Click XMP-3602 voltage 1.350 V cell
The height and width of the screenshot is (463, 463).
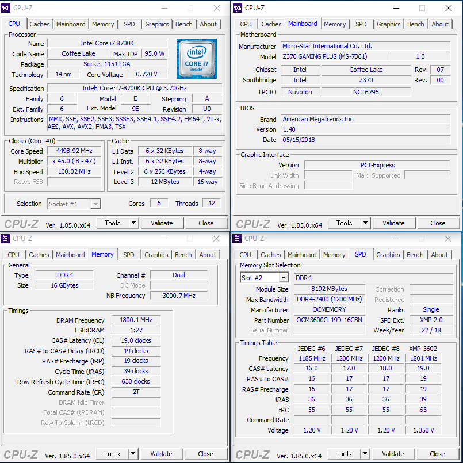pos(423,430)
